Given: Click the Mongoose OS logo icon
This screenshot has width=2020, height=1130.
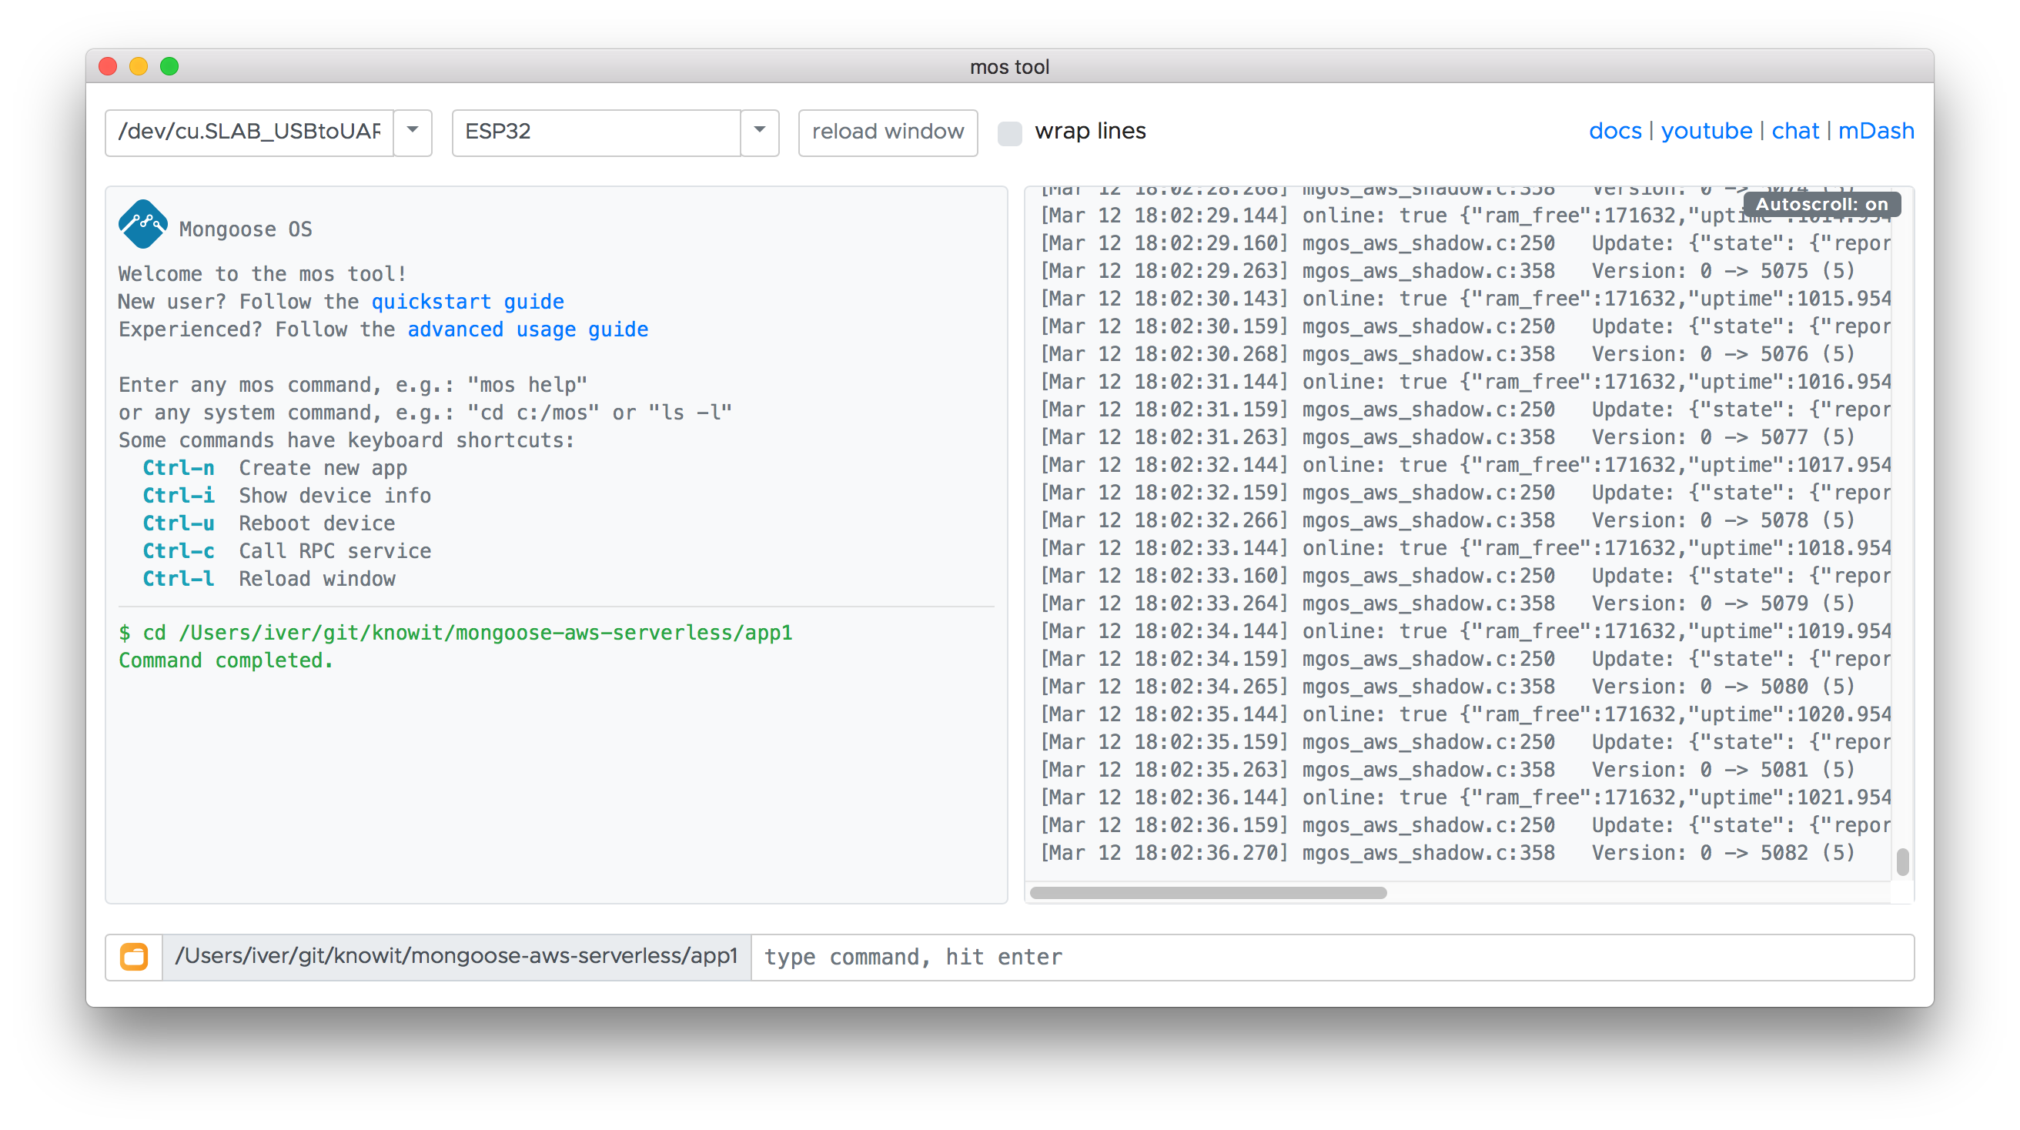Looking at the screenshot, I should tap(142, 224).
